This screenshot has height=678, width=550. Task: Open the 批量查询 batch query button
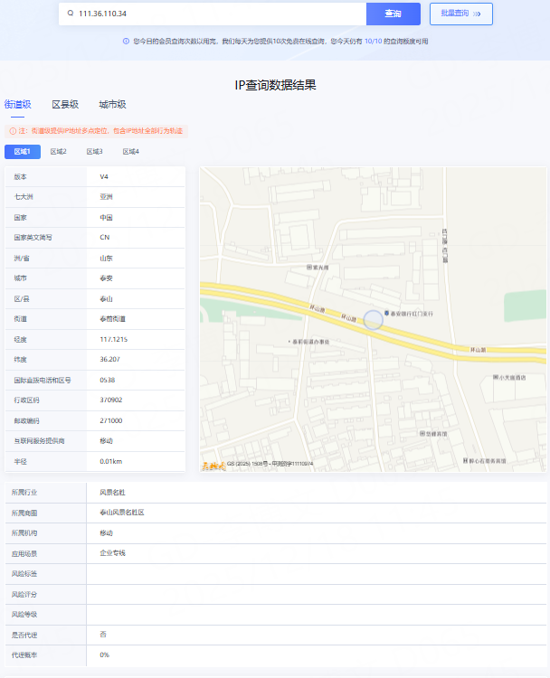(461, 14)
